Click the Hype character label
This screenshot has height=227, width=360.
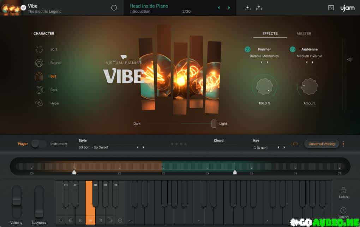[x=54, y=103]
